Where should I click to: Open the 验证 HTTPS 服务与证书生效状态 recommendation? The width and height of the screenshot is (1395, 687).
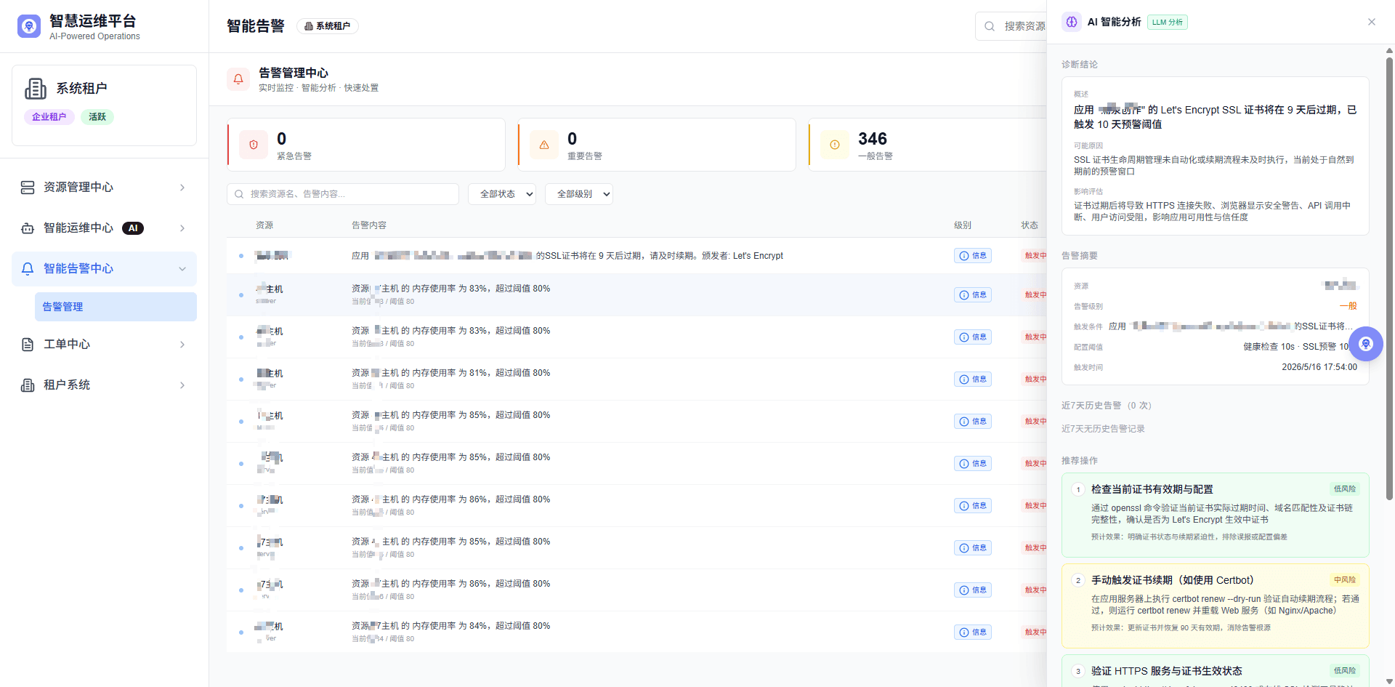(x=1215, y=671)
